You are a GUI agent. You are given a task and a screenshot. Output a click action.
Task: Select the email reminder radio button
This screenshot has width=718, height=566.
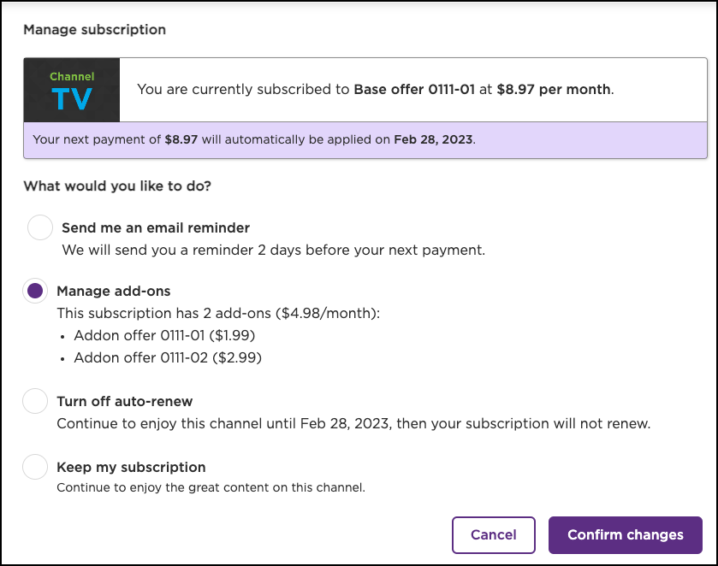(x=40, y=227)
